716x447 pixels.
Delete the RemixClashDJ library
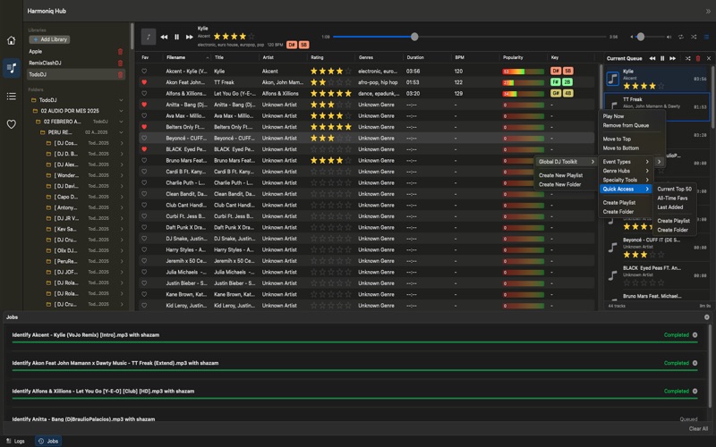coord(120,63)
